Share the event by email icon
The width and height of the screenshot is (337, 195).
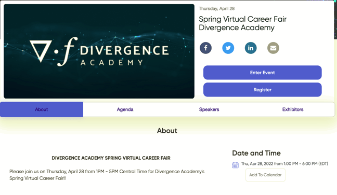point(273,48)
